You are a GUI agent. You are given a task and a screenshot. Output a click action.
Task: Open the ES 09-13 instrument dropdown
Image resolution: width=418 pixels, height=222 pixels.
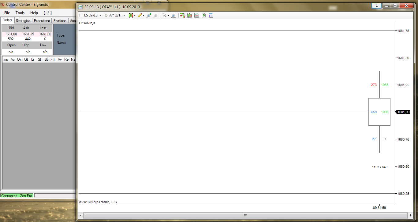pyautogui.click(x=93, y=15)
